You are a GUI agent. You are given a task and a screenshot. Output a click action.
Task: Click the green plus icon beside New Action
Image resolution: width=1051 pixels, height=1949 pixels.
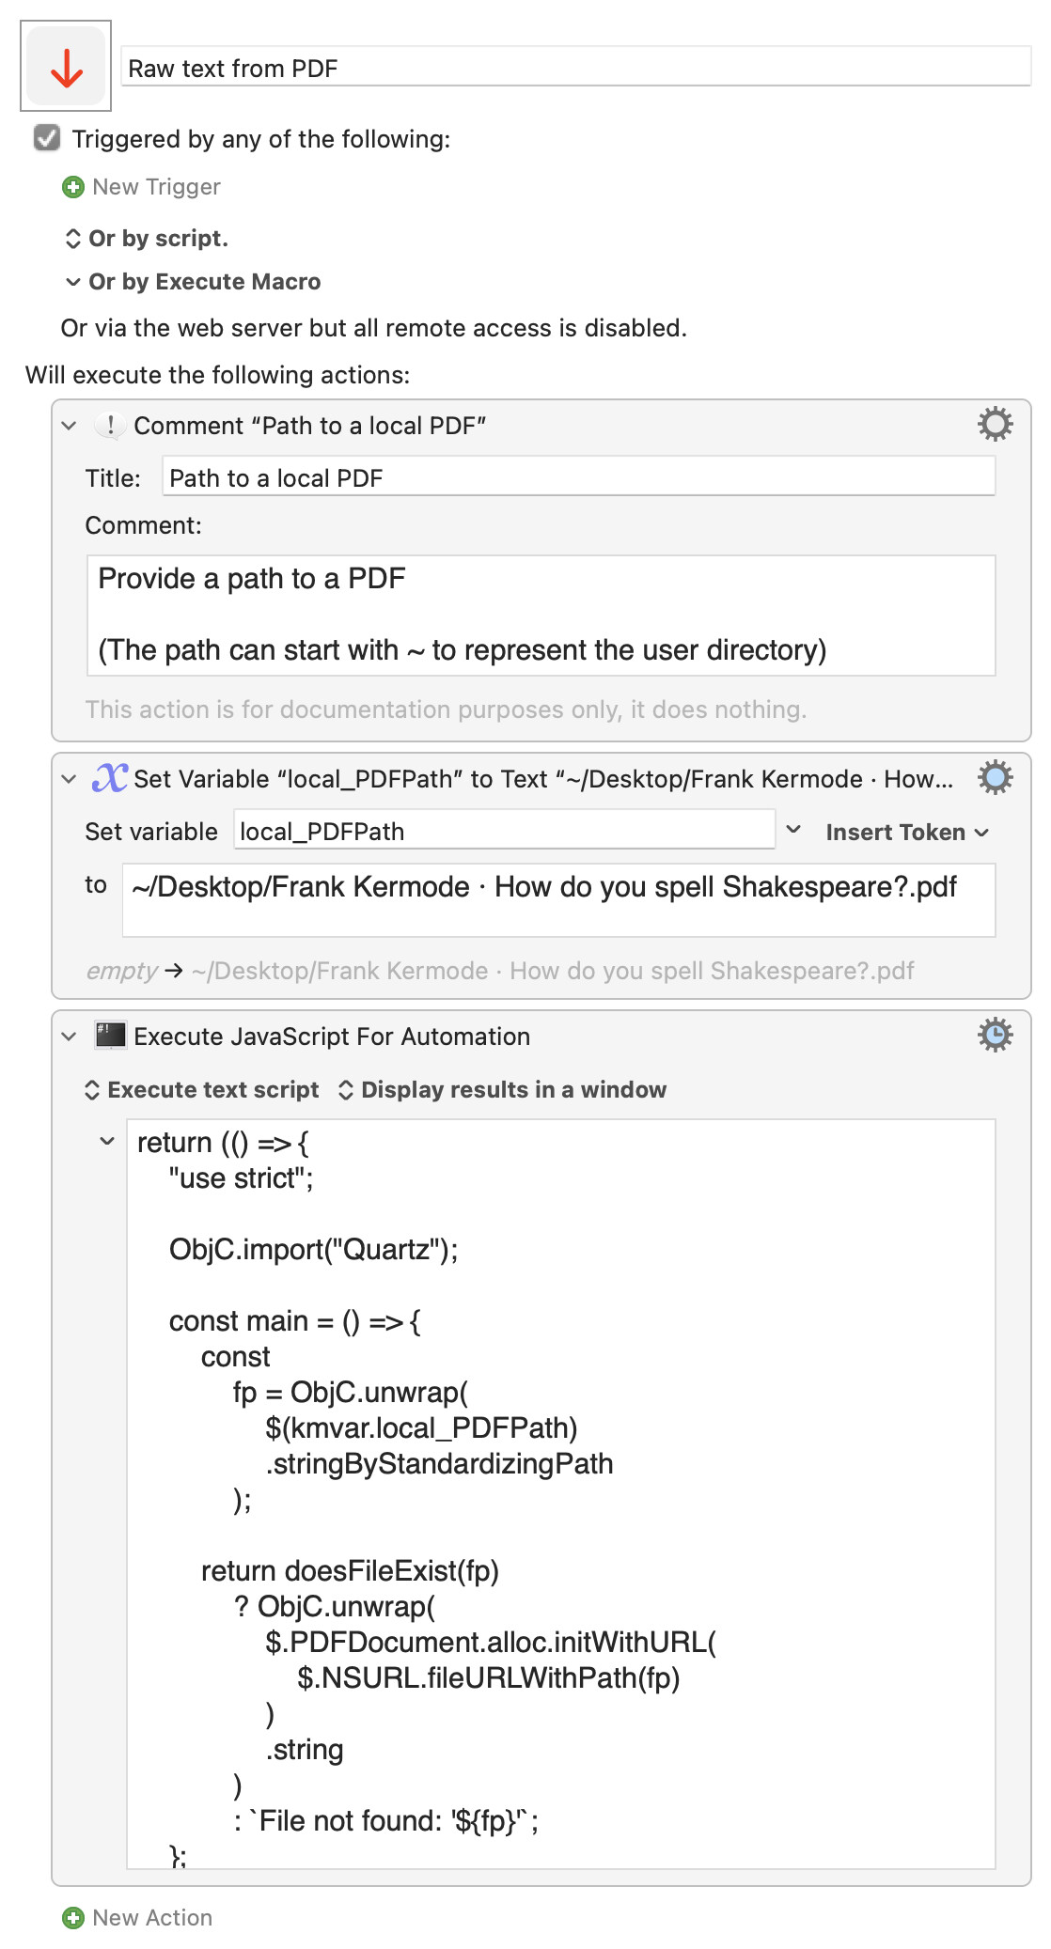pyautogui.click(x=72, y=1918)
